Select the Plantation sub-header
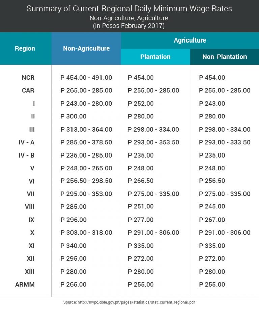The width and height of the screenshot is (259, 310). point(155,57)
